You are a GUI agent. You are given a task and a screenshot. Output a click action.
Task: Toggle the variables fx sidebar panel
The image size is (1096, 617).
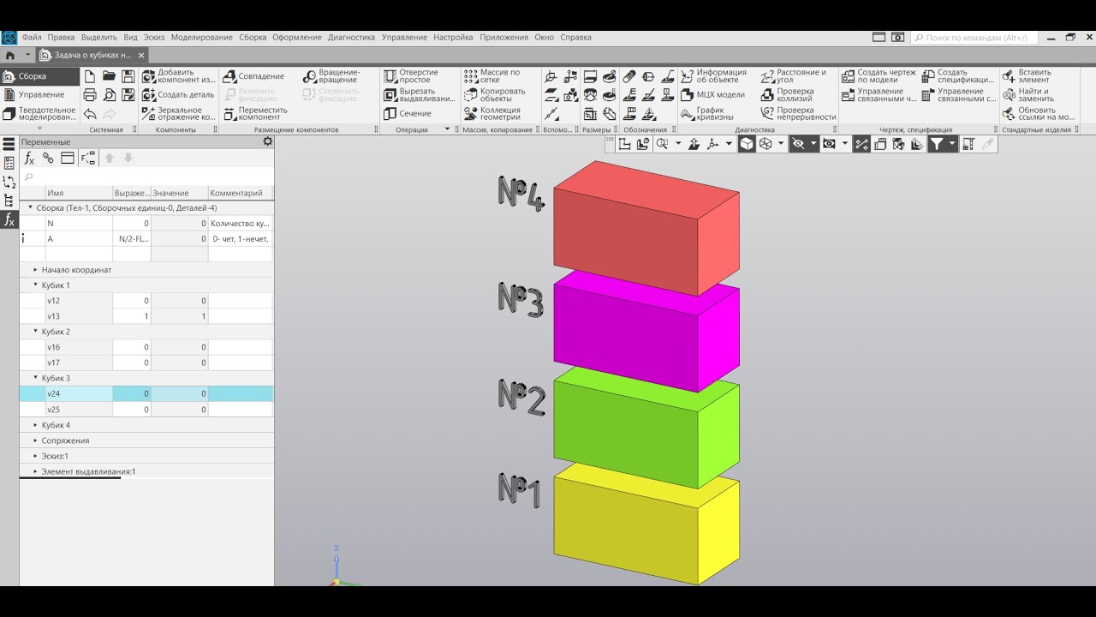coord(9,220)
